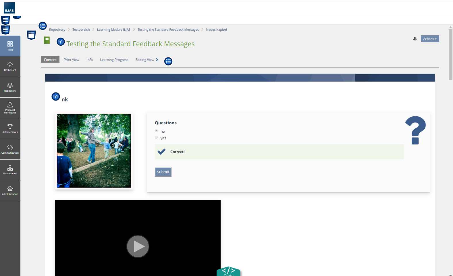This screenshot has height=276, width=453.
Task: Open the Learning Progress tab
Action: (114, 60)
